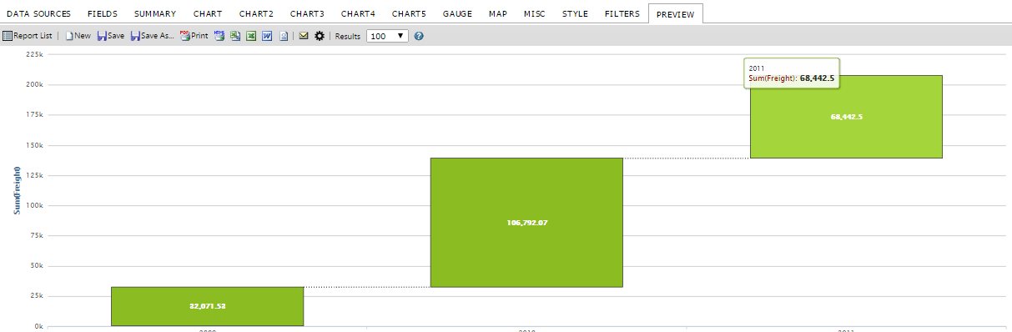1012x332 pixels.
Task: Open the Filters tab
Action: tap(622, 14)
